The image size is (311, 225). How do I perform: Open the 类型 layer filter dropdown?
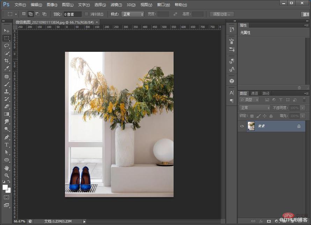249,100
